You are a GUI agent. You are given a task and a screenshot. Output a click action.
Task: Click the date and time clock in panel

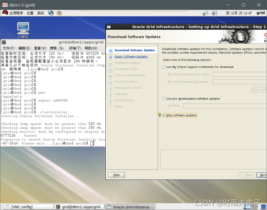tap(239, 13)
